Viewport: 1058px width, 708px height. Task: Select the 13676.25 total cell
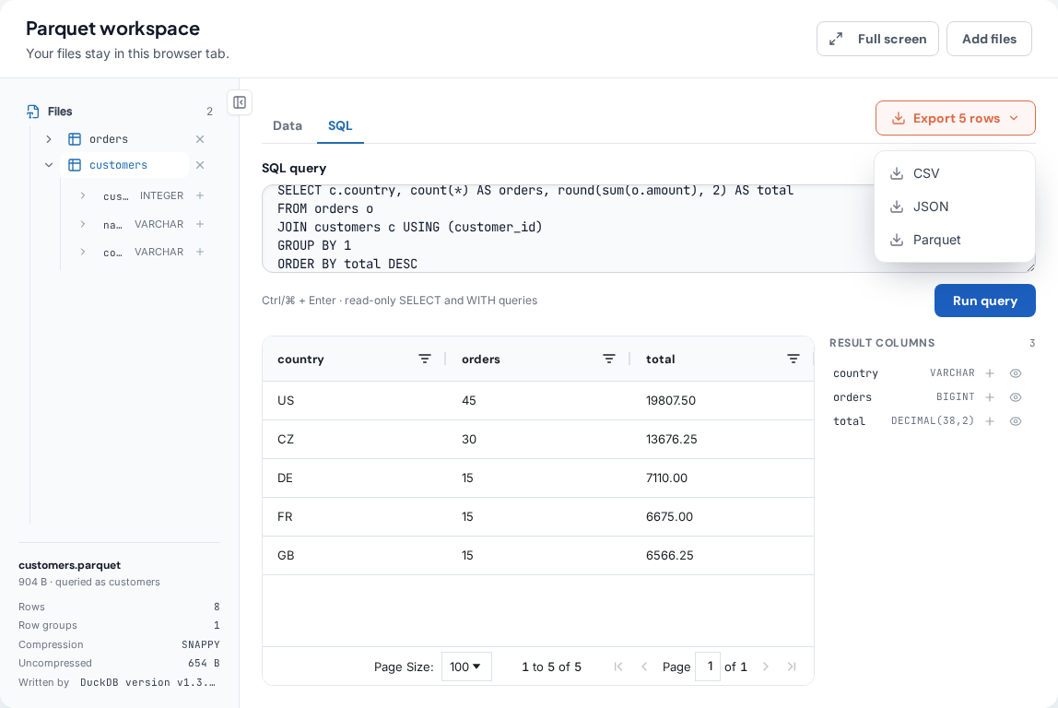point(722,440)
